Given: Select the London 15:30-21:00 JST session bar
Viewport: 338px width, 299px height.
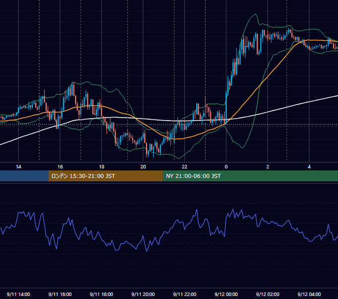Looking at the screenshot, I should tap(105, 176).
